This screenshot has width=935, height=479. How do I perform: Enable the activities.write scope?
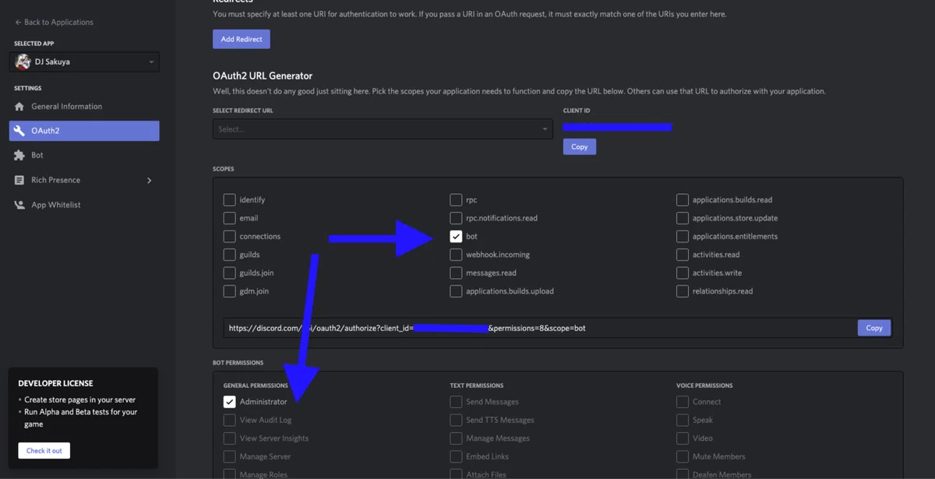pyautogui.click(x=683, y=273)
